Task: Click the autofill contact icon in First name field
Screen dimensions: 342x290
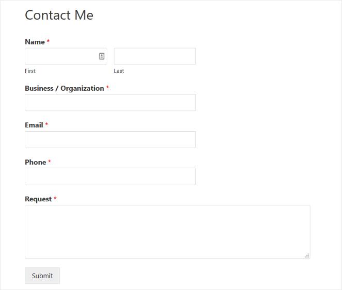Action: 102,56
